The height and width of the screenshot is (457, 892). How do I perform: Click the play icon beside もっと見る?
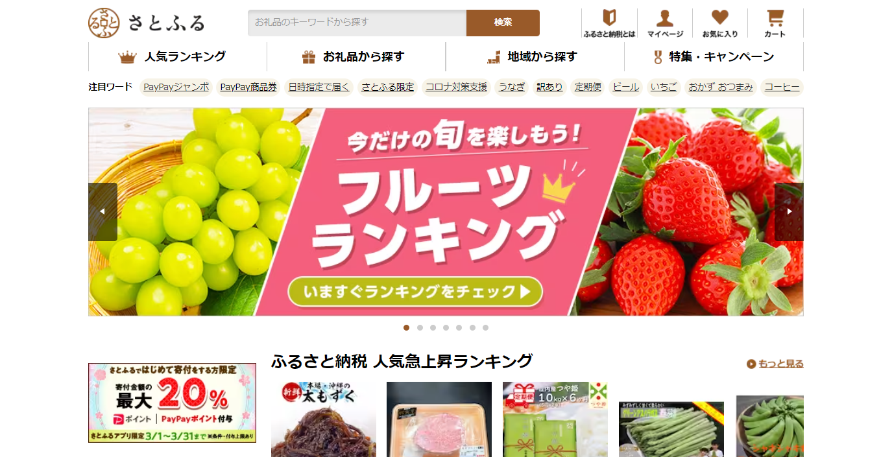pos(751,364)
